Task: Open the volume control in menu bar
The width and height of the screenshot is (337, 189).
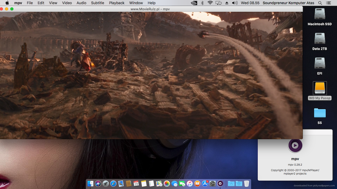Action: pos(235,3)
